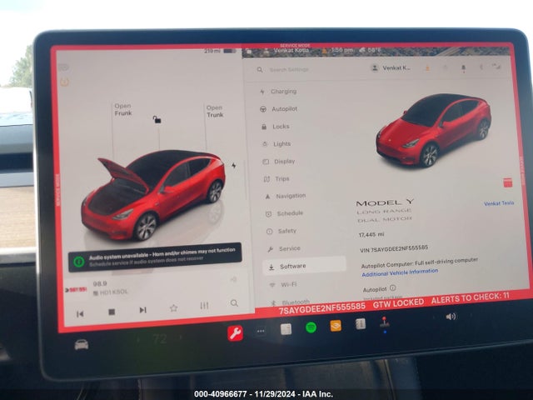Tap the headlight indicator icon at top left
The height and width of the screenshot is (400, 533).
coord(63,67)
